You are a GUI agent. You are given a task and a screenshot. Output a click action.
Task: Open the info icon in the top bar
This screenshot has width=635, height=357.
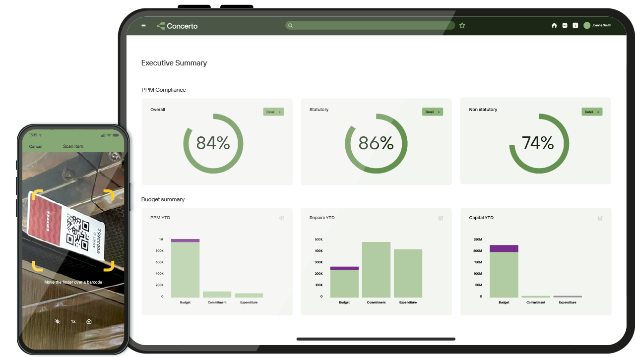point(575,25)
